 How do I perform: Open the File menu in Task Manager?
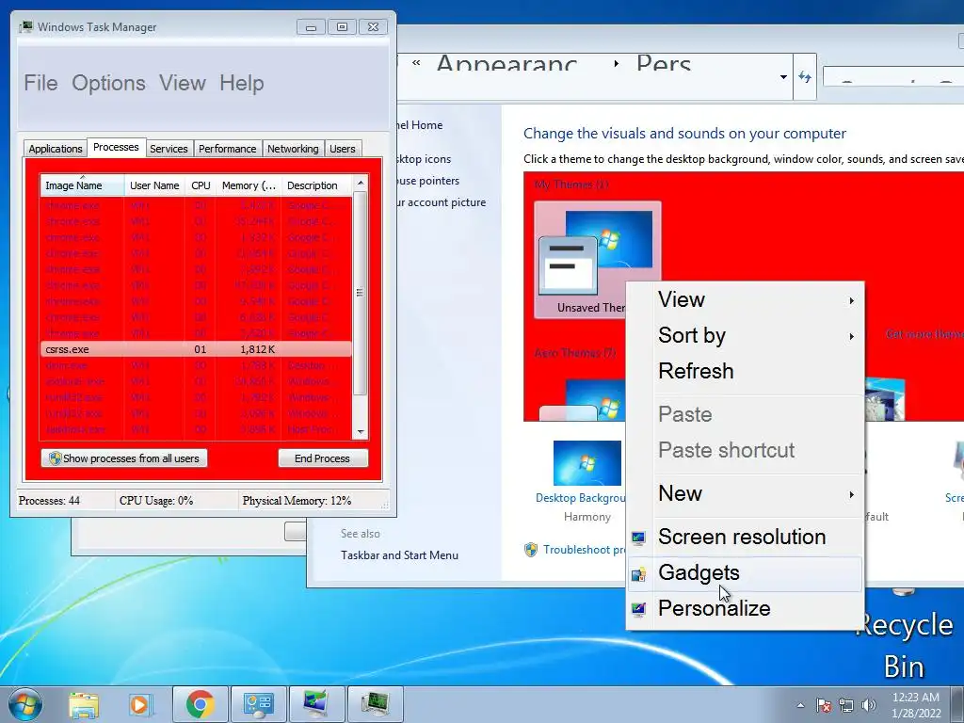[40, 83]
